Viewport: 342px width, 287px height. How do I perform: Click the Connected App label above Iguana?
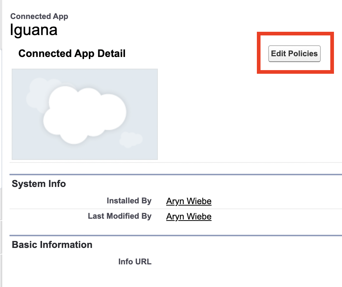pos(39,16)
